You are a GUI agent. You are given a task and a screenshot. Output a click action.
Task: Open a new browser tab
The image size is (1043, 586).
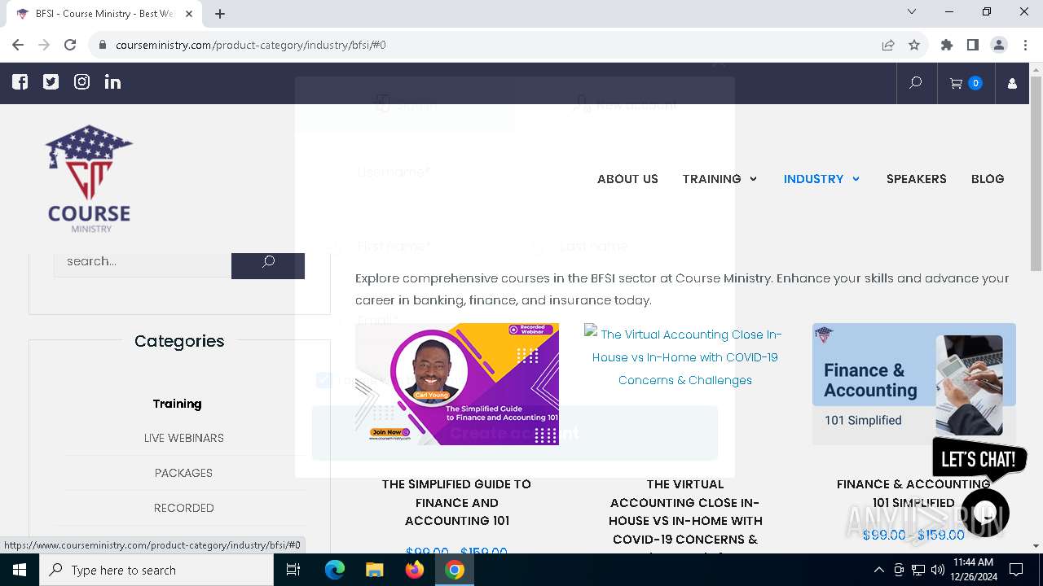[220, 13]
